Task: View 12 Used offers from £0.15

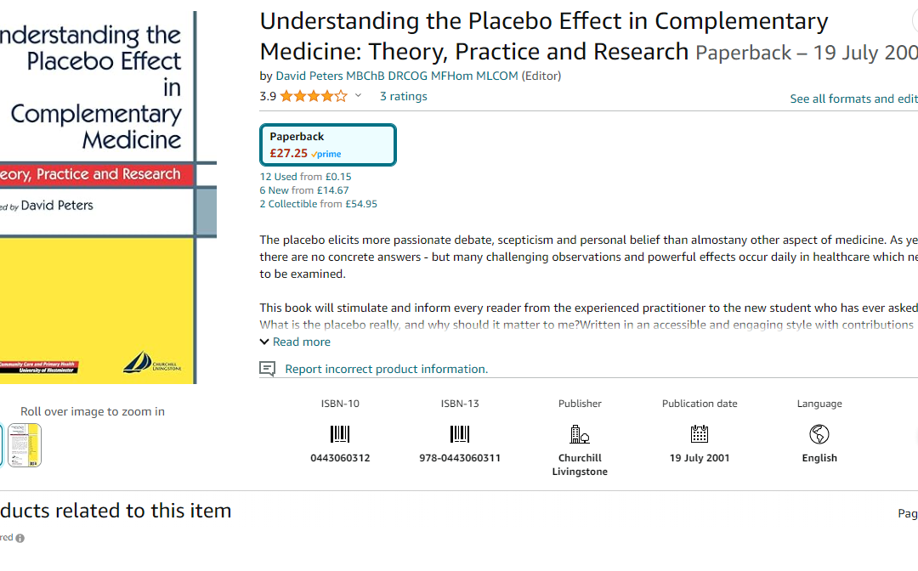Action: click(x=306, y=177)
